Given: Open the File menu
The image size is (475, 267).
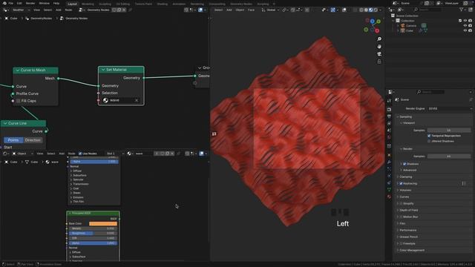Looking at the screenshot, I should (11, 3).
